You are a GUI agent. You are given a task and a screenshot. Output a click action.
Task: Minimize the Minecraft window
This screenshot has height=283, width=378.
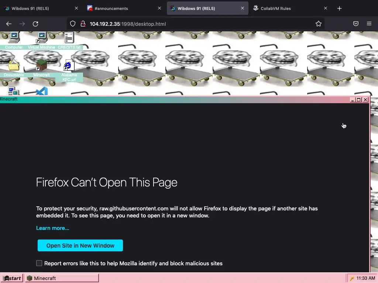pyautogui.click(x=353, y=99)
